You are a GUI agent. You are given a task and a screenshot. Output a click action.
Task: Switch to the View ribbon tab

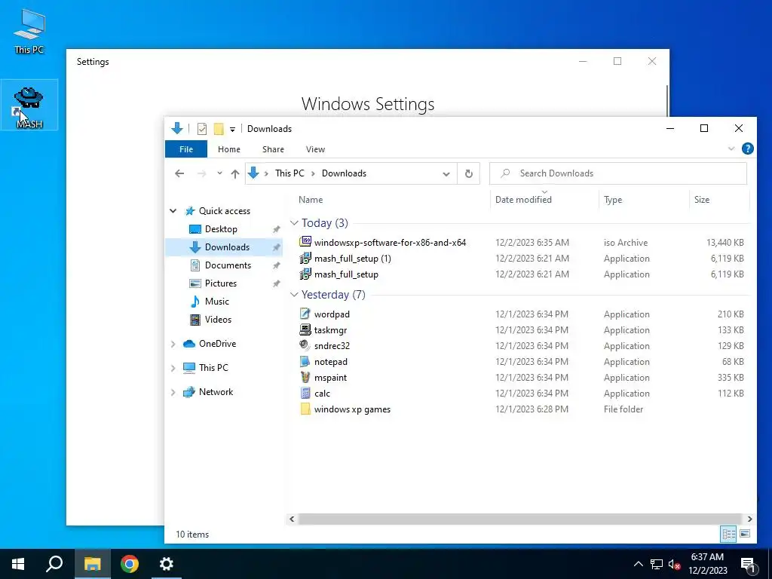coord(315,149)
